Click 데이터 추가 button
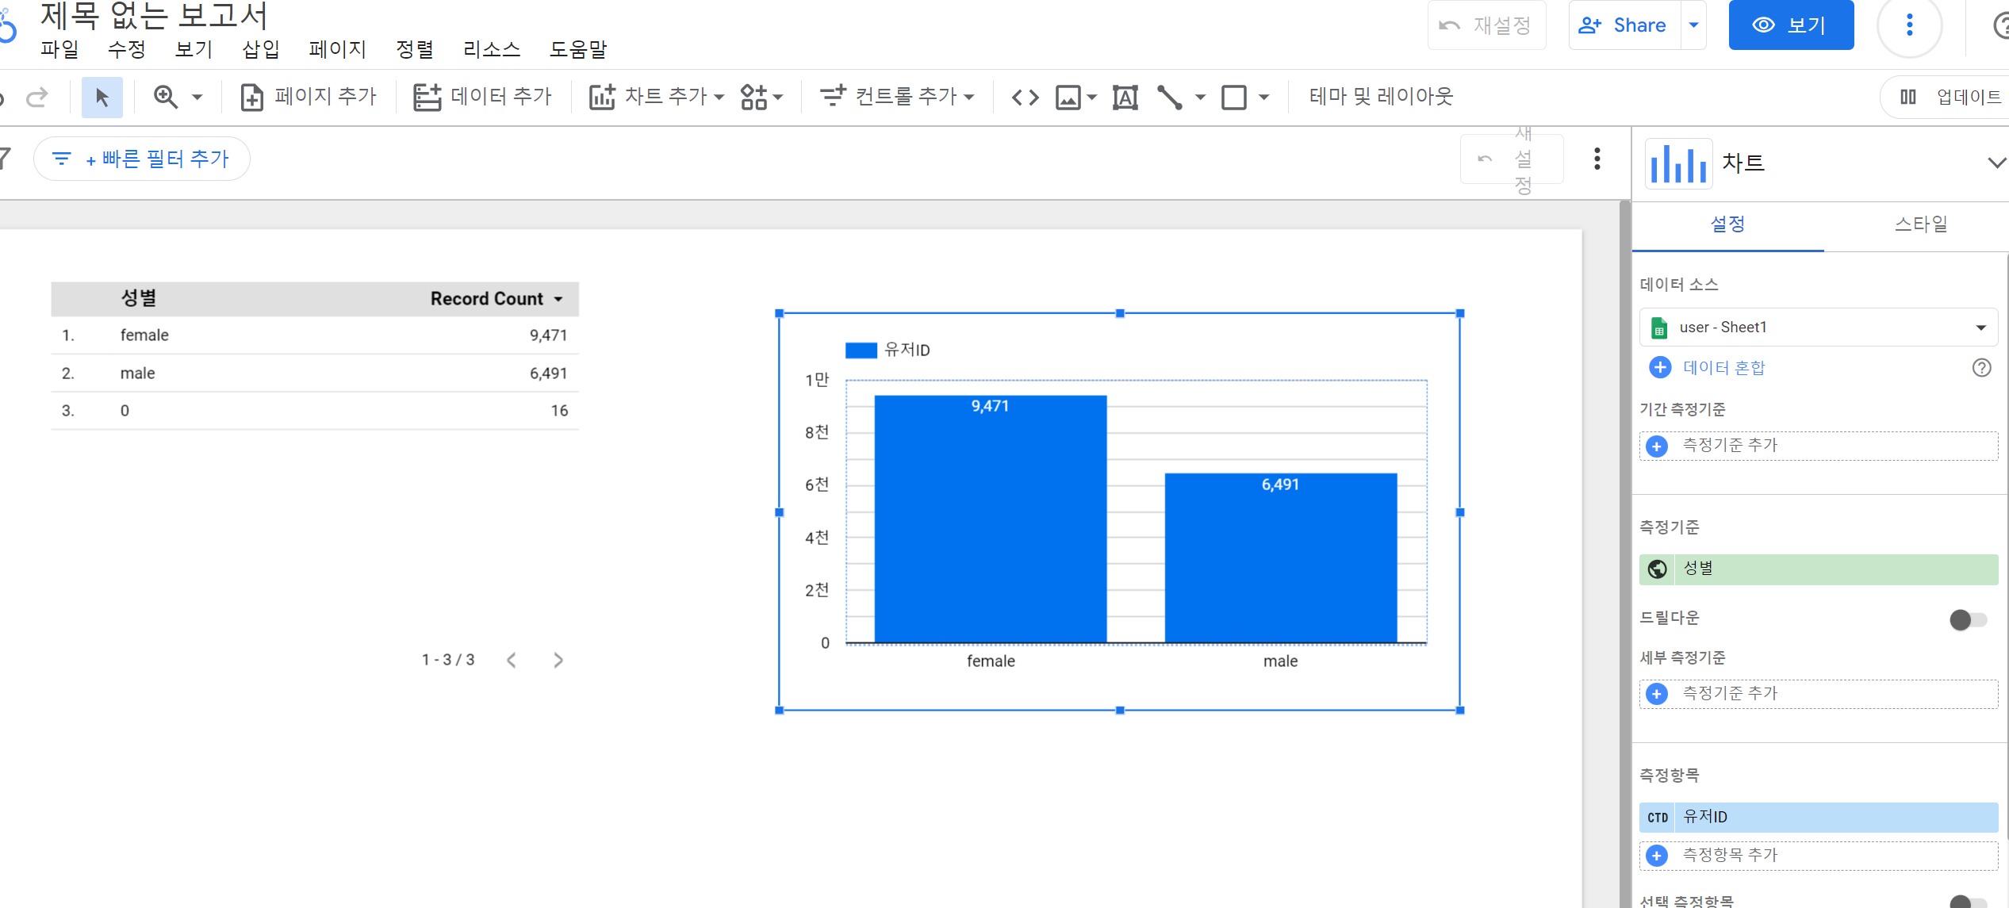Viewport: 2009px width, 908px height. [x=482, y=97]
